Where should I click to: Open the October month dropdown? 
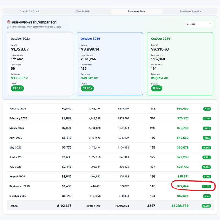click(x=199, y=24)
